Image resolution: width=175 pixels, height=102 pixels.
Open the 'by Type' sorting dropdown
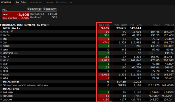[43, 25]
